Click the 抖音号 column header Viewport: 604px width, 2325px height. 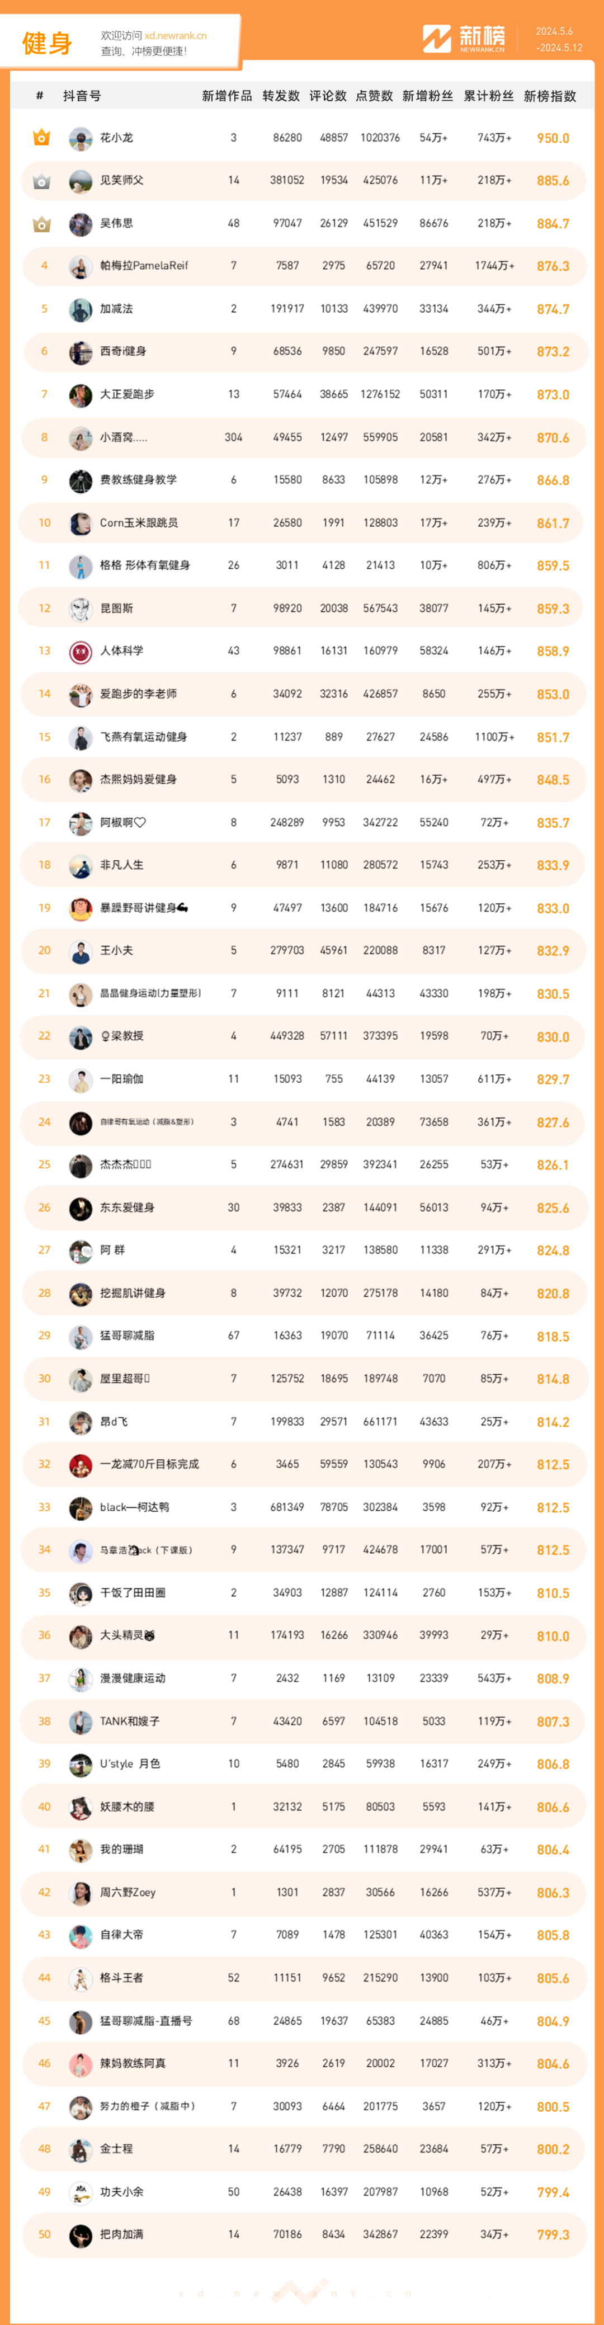coord(81,96)
